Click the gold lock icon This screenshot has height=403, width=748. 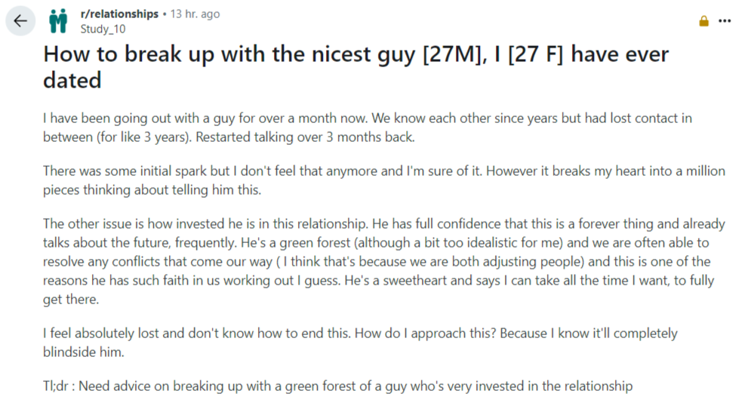point(703,21)
